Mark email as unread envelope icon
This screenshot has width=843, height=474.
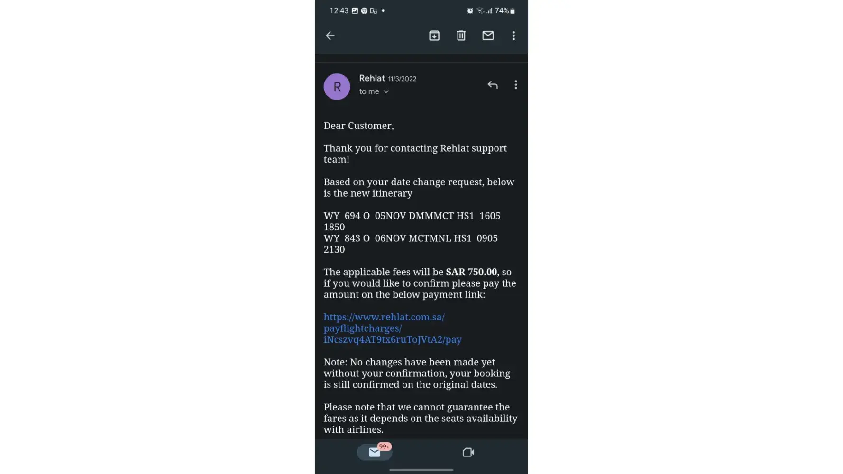pyautogui.click(x=488, y=36)
